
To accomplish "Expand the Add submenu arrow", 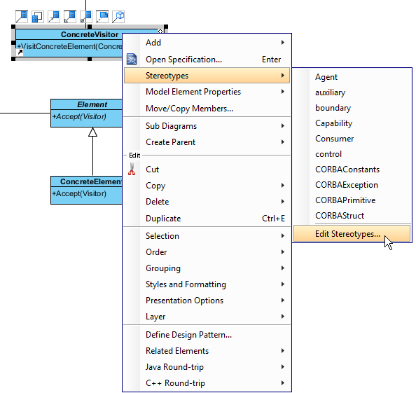I will click(x=283, y=43).
